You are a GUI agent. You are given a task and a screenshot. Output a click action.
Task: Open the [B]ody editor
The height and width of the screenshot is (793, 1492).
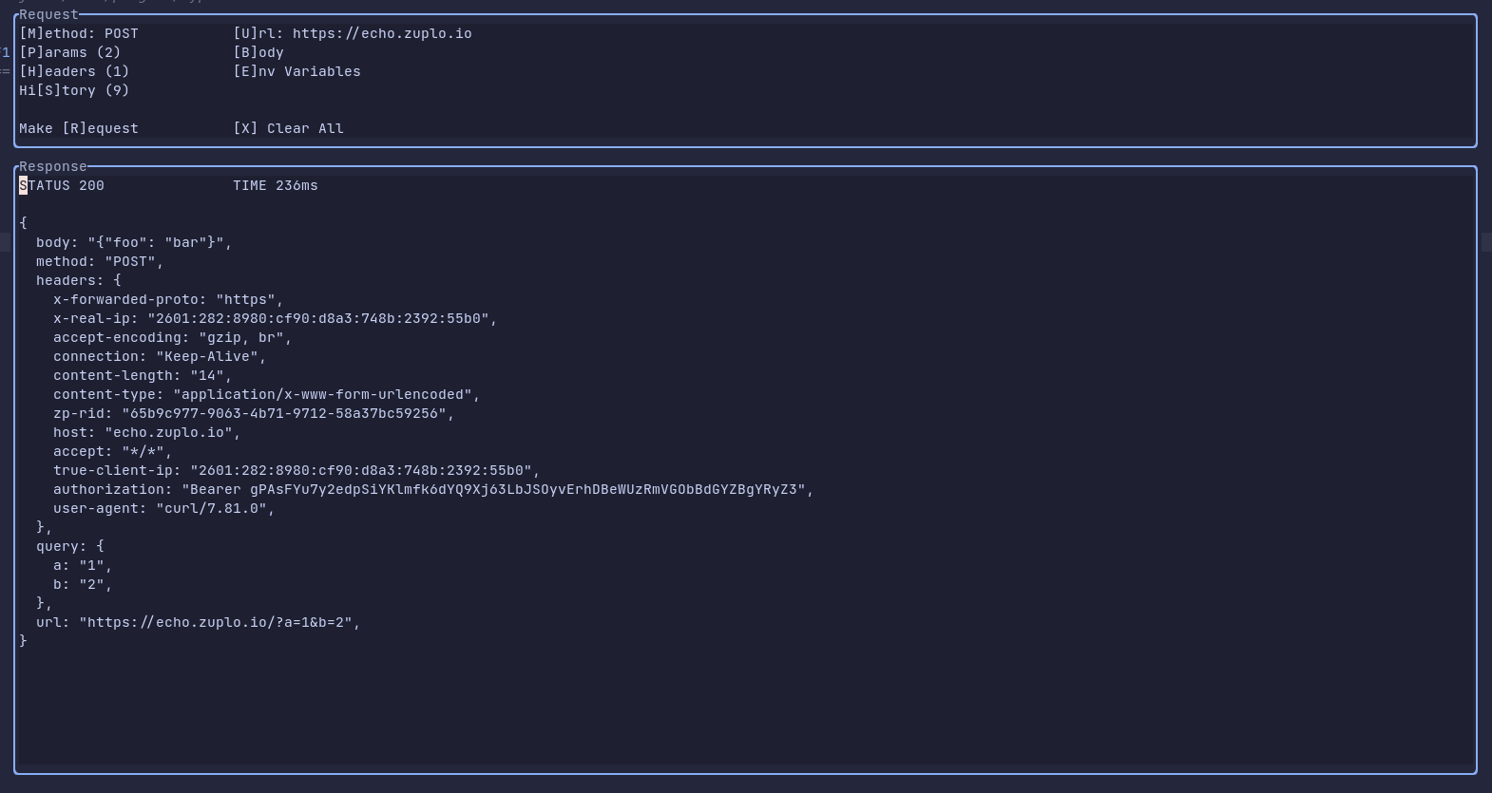point(258,52)
